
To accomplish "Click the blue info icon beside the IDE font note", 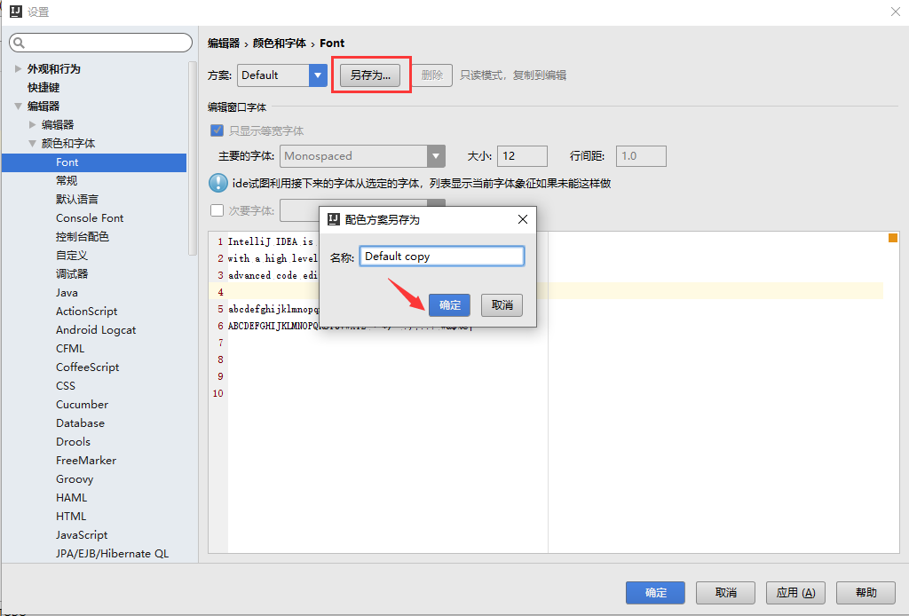I will (x=218, y=183).
